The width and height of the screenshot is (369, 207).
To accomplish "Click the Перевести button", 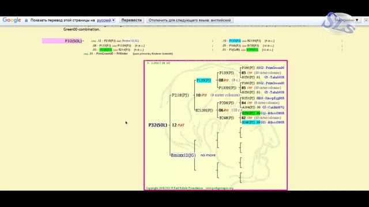I will pyautogui.click(x=131, y=20).
